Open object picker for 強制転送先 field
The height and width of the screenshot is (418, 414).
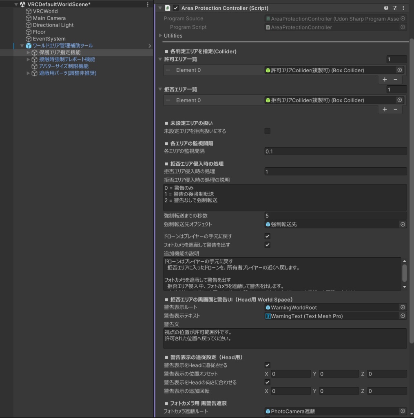pos(403,224)
